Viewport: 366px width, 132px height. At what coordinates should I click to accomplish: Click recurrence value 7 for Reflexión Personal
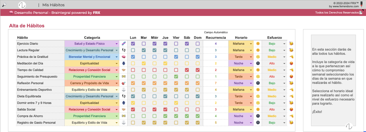click(216, 83)
